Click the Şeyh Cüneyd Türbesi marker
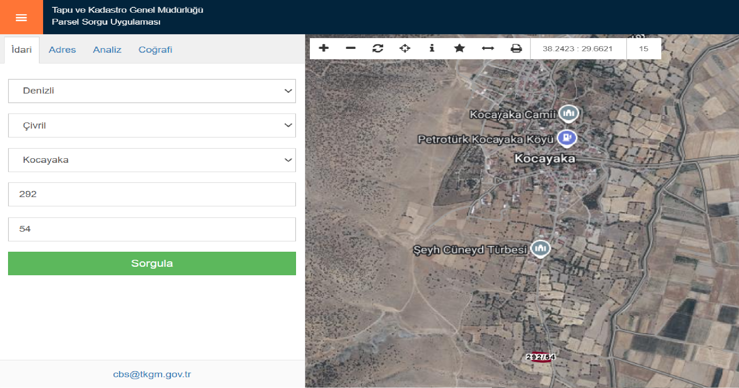Screen dimensions: 739x388 pyautogui.click(x=540, y=249)
